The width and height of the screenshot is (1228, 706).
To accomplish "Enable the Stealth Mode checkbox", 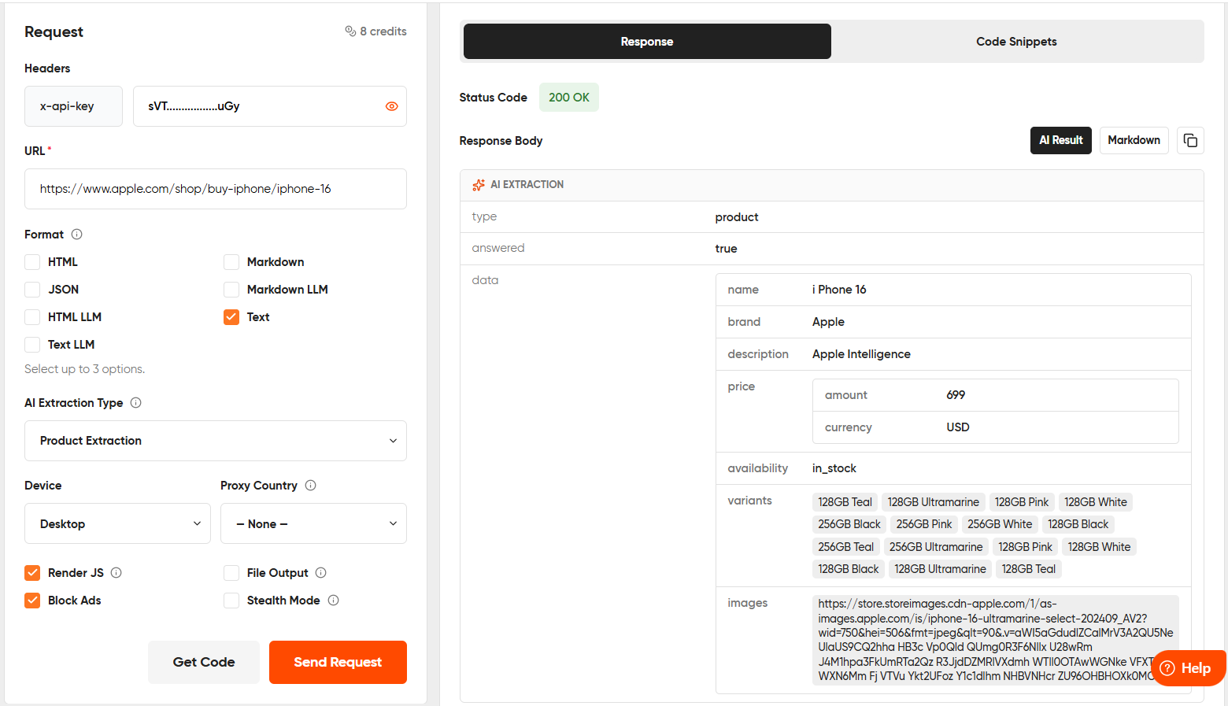I will [231, 601].
